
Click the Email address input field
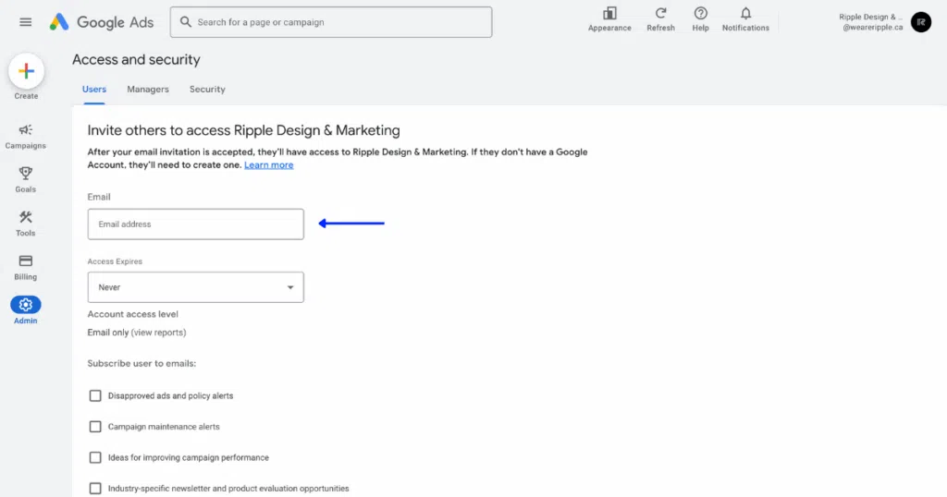[195, 224]
